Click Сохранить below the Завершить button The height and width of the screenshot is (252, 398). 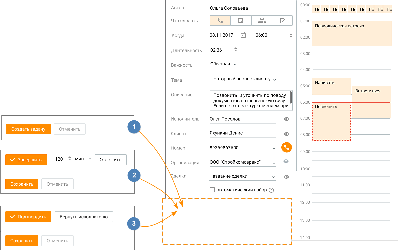[22, 184]
